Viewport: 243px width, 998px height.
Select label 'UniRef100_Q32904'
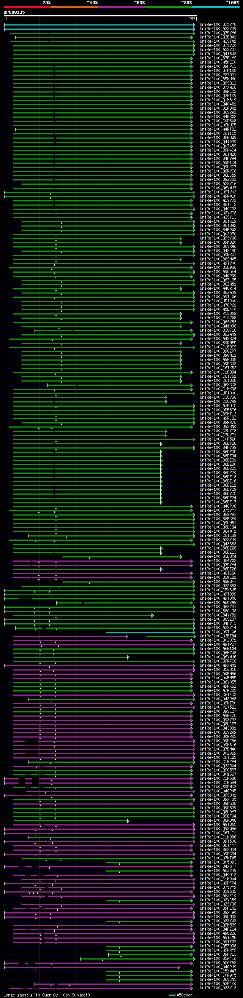[x=218, y=766]
